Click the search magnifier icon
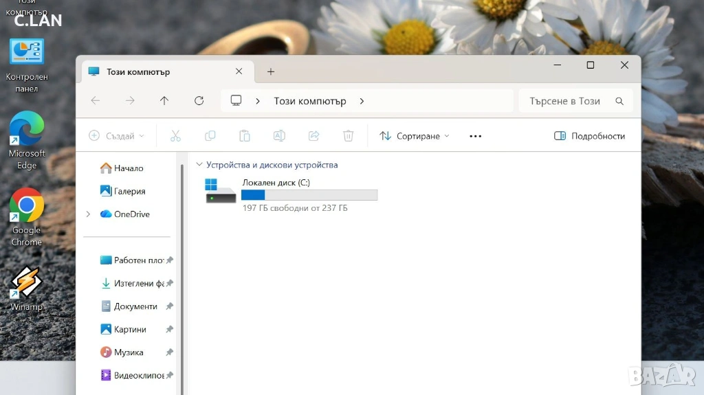704x395 pixels. point(619,101)
